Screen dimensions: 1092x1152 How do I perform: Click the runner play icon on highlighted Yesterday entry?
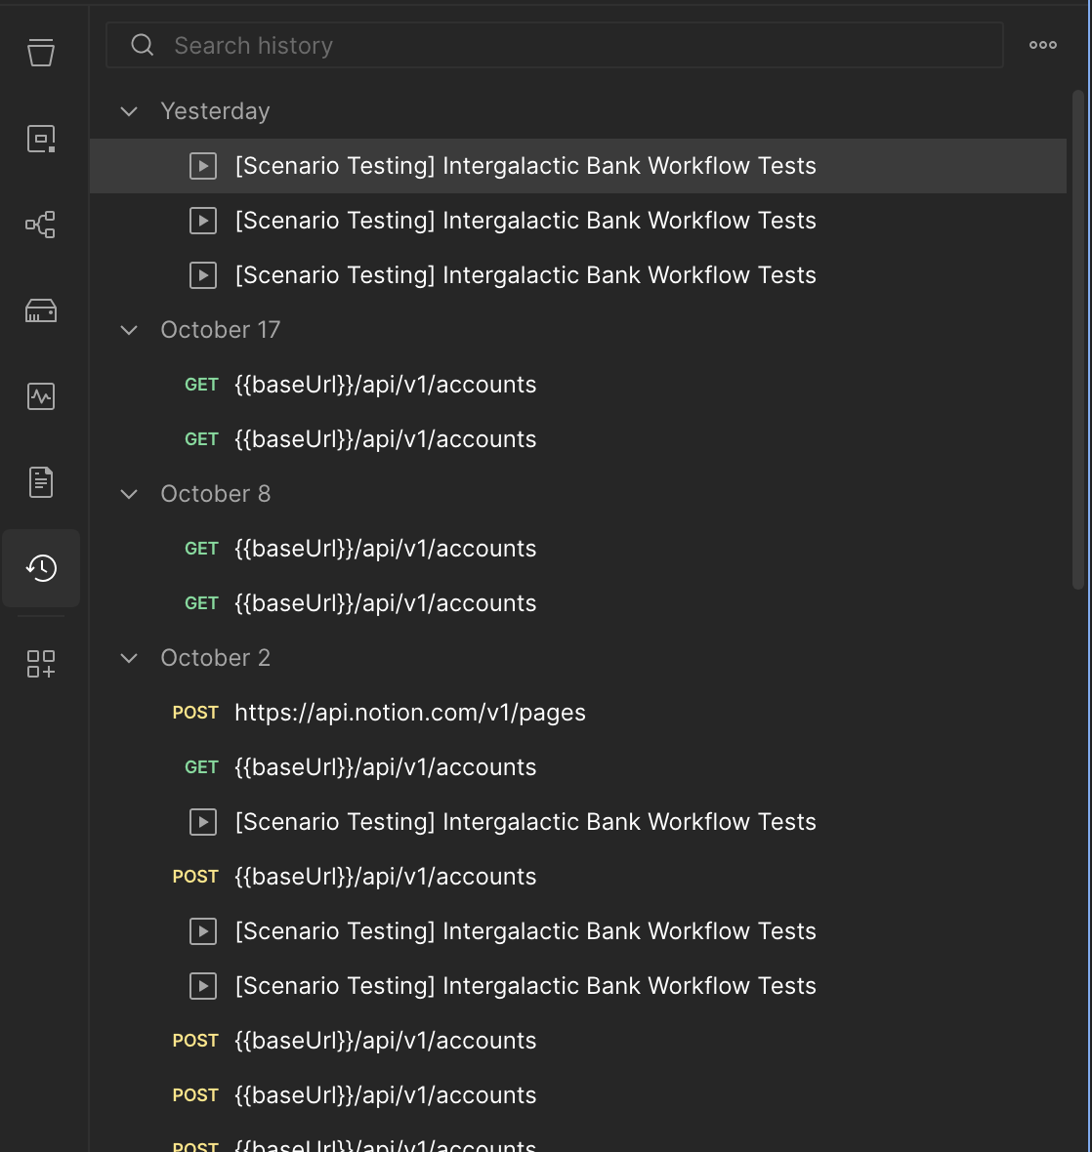tap(203, 166)
